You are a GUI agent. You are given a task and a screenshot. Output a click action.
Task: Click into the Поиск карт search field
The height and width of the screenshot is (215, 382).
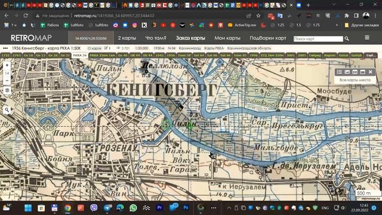318,39
